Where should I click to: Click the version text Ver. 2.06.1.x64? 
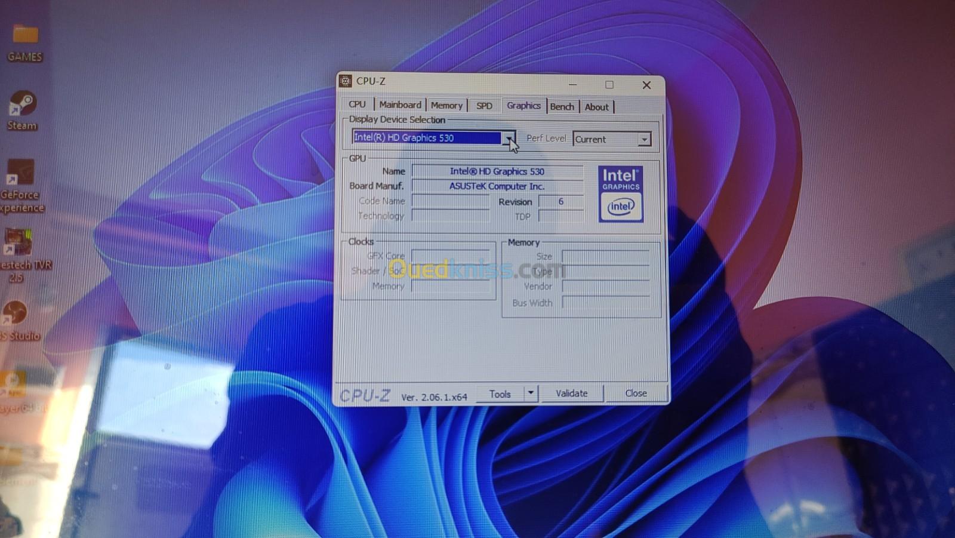click(434, 397)
